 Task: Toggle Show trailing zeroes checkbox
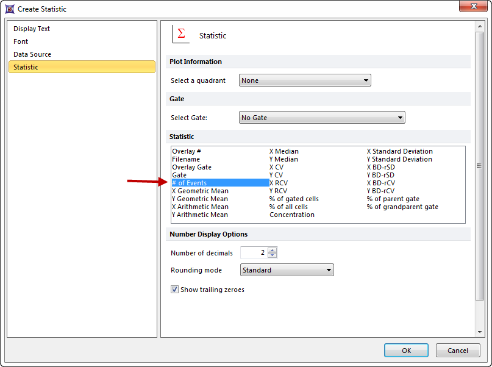(x=175, y=290)
